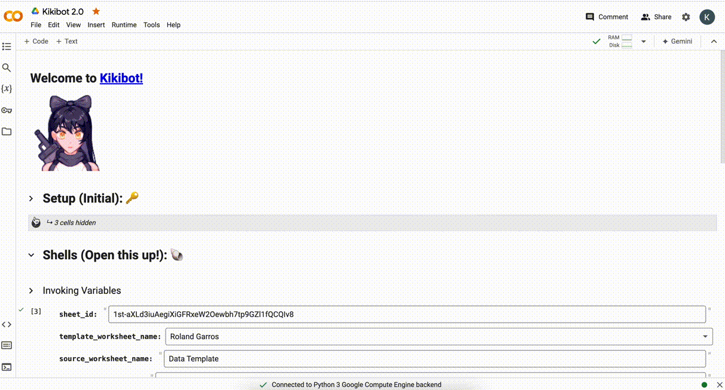Click the Kikibot character image
The image size is (725, 390).
click(66, 133)
